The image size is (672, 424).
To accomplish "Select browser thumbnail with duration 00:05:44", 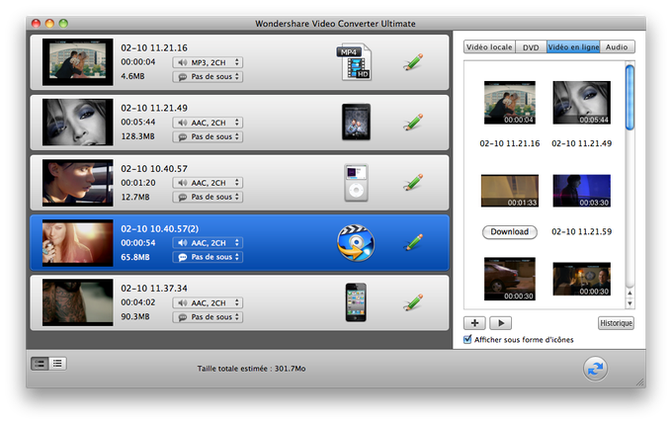I will [x=581, y=103].
